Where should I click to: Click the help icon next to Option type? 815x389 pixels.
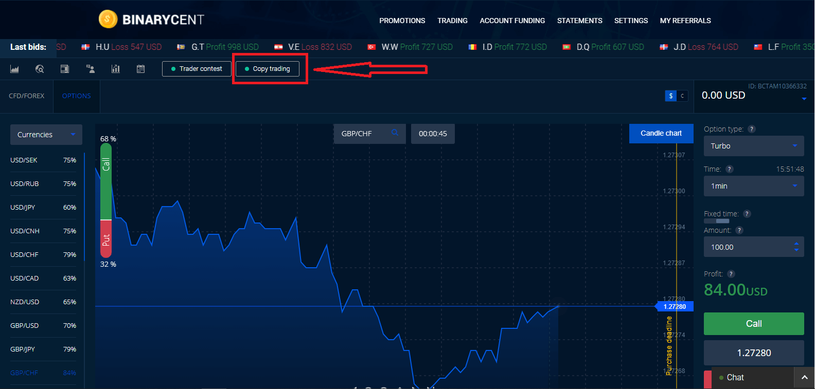point(752,129)
